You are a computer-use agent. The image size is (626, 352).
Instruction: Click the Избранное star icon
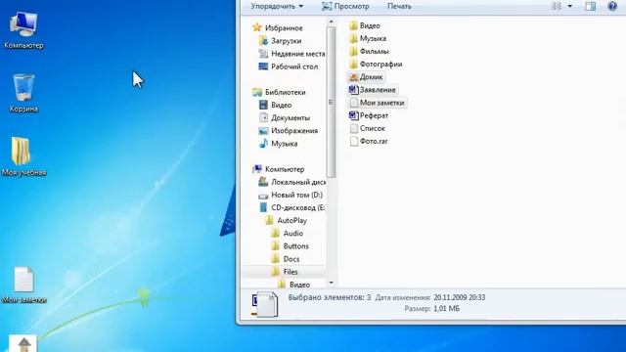click(x=257, y=27)
